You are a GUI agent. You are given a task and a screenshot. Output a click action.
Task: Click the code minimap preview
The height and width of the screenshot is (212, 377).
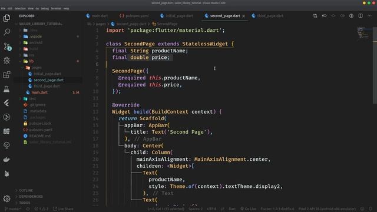[x=363, y=33]
